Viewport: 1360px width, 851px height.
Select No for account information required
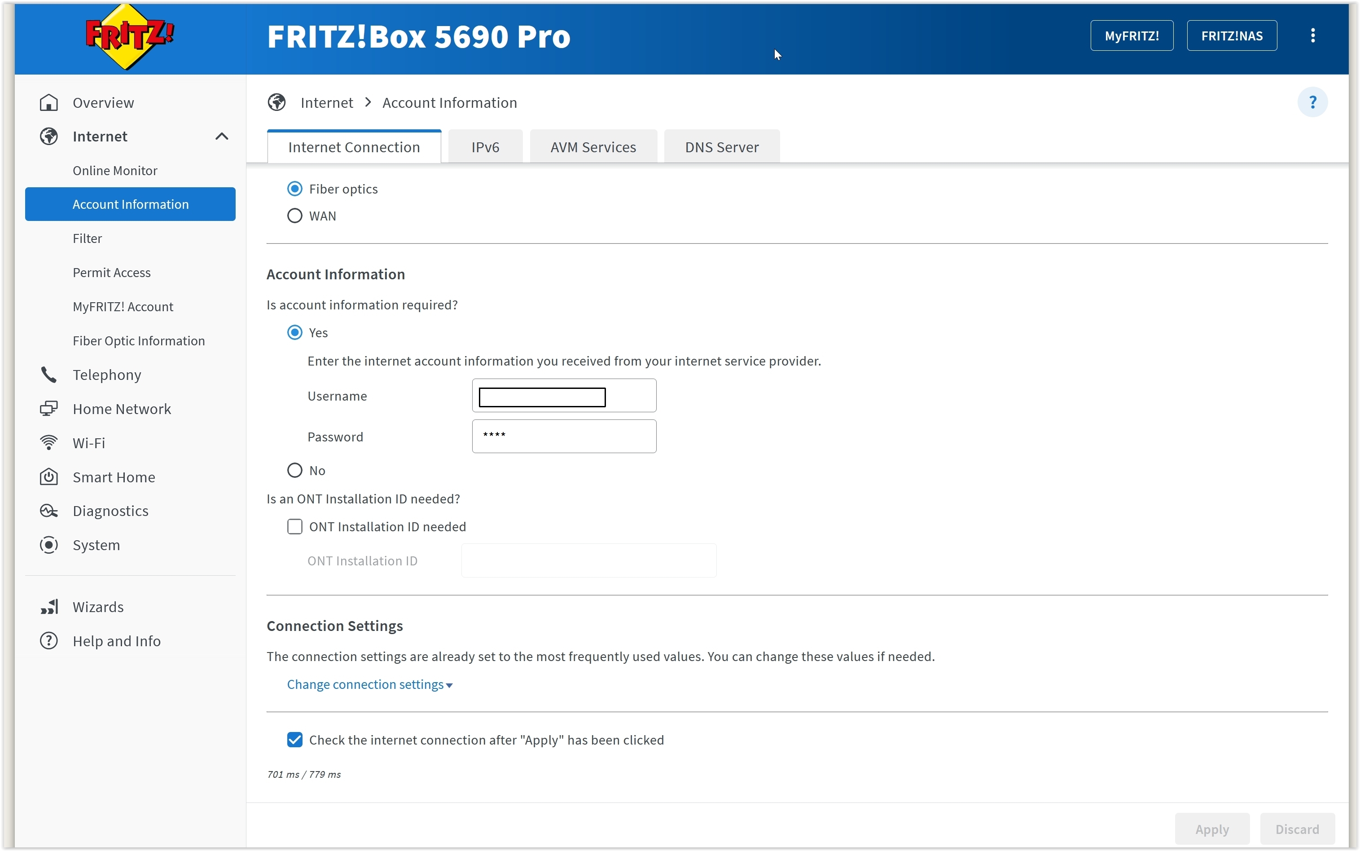pyautogui.click(x=295, y=470)
